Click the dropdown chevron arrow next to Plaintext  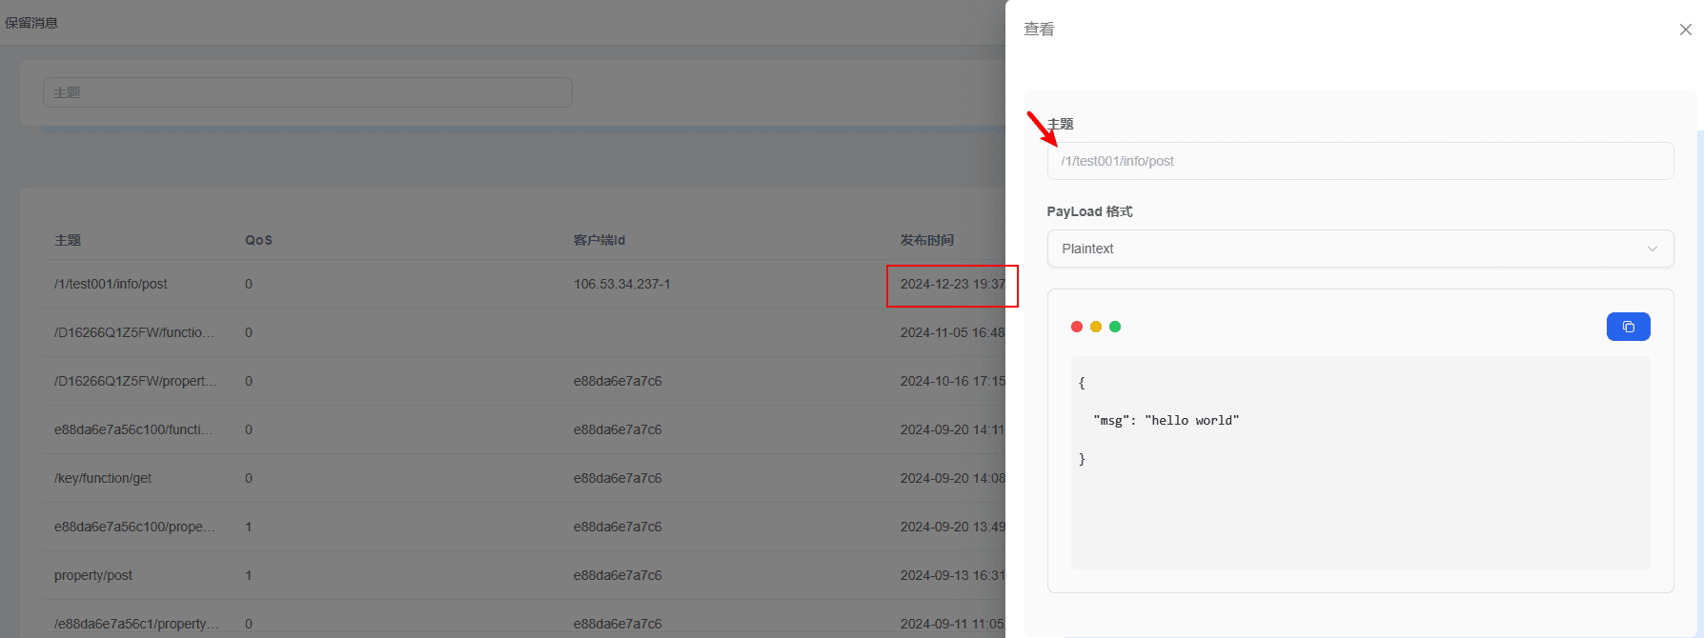pos(1653,249)
